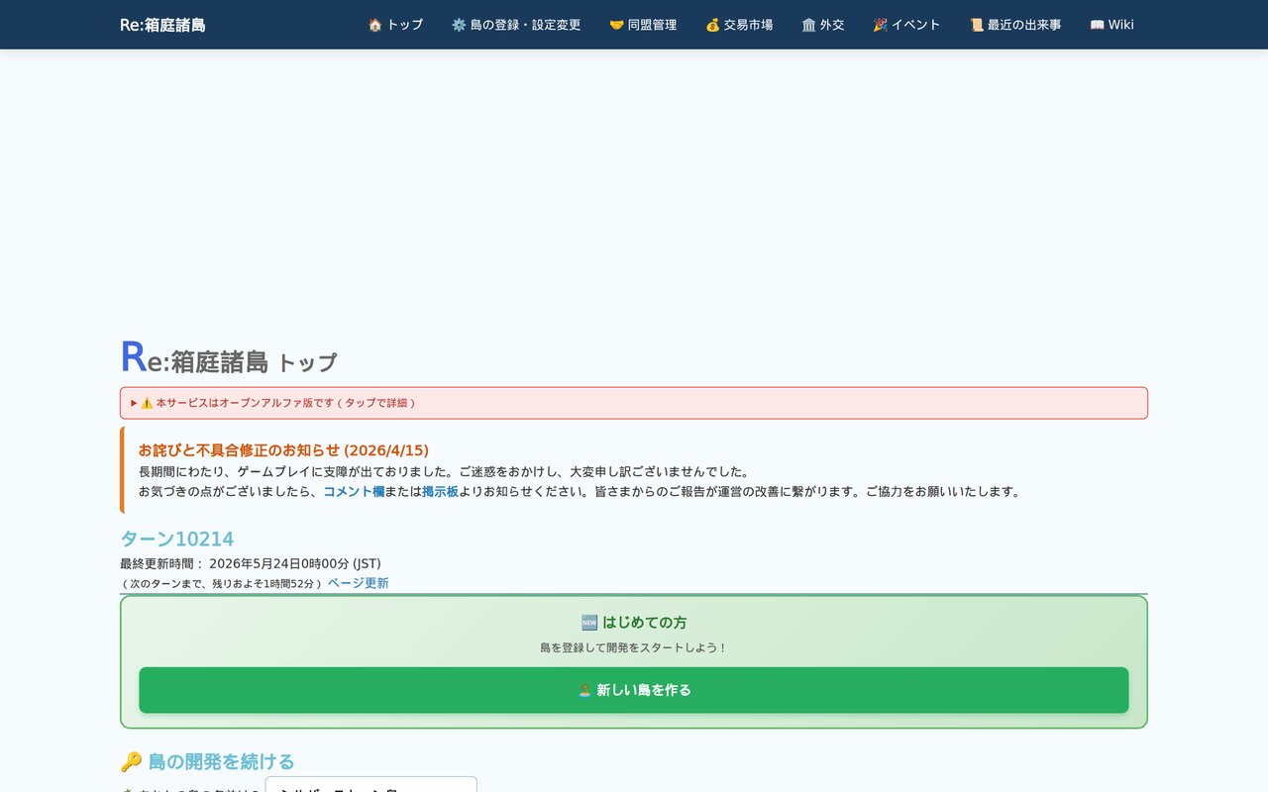1268x792 pixels.
Task: Select the 外交 diplomacy menu item
Action: pos(823,25)
